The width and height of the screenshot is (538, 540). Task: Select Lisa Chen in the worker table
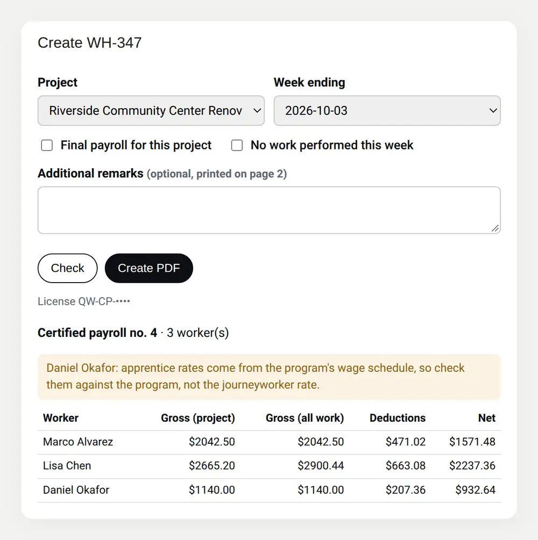point(67,466)
